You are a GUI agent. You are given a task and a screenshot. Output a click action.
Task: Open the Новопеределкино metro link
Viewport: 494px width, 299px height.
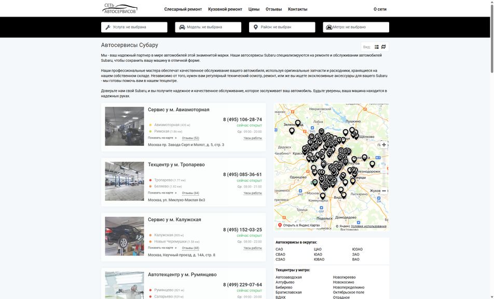[349, 288]
